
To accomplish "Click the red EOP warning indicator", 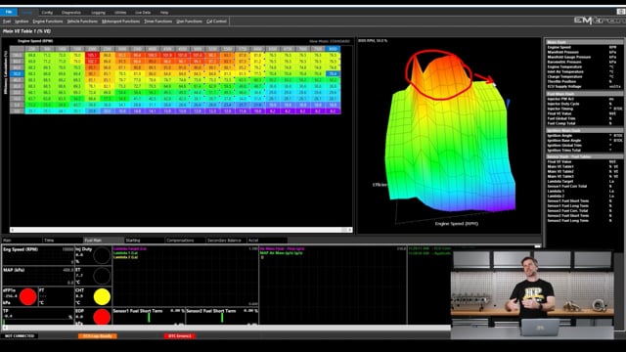I will [102, 317].
